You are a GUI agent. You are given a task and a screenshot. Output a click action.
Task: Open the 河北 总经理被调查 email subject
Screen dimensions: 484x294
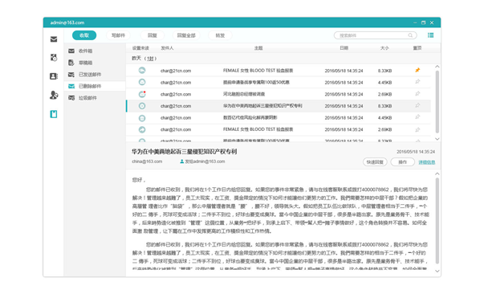[244, 94]
